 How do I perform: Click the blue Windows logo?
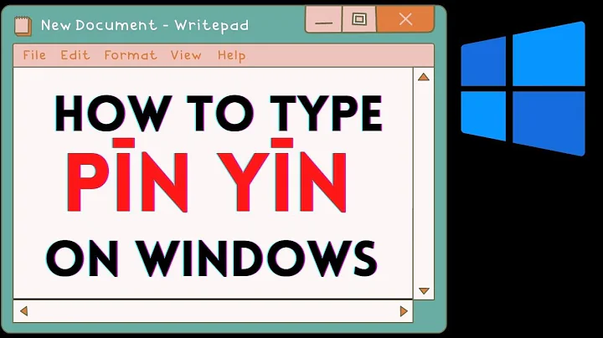coord(522,89)
